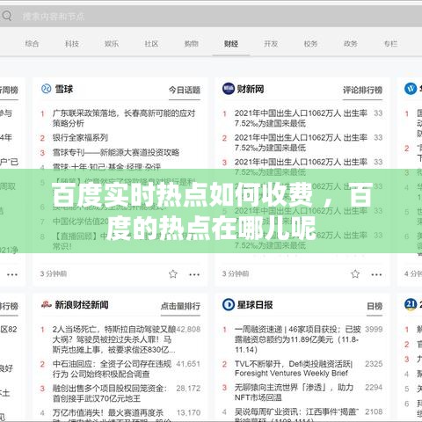The image size is (422, 422).
Task: Click the 星球日报 logo icon
Action: 229,304
